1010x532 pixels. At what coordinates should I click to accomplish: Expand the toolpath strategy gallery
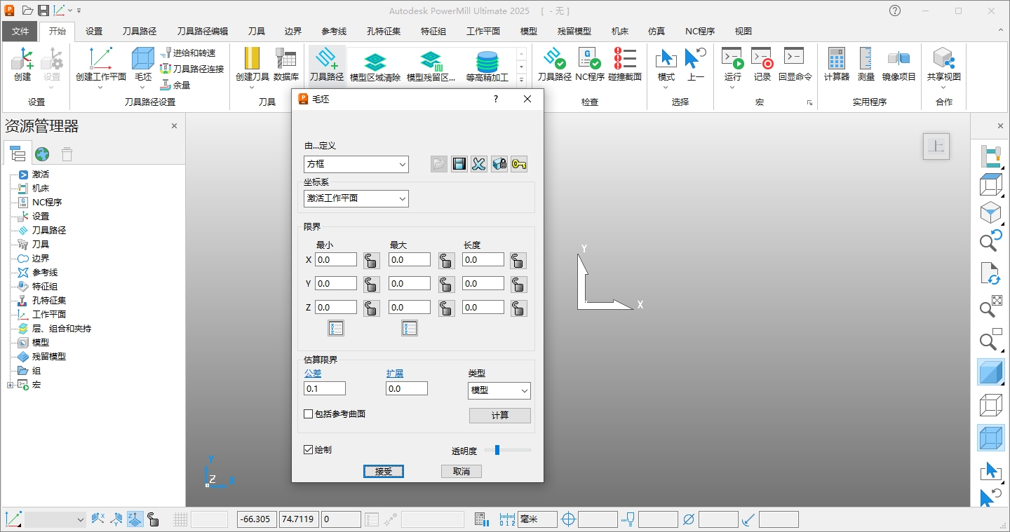pos(521,81)
